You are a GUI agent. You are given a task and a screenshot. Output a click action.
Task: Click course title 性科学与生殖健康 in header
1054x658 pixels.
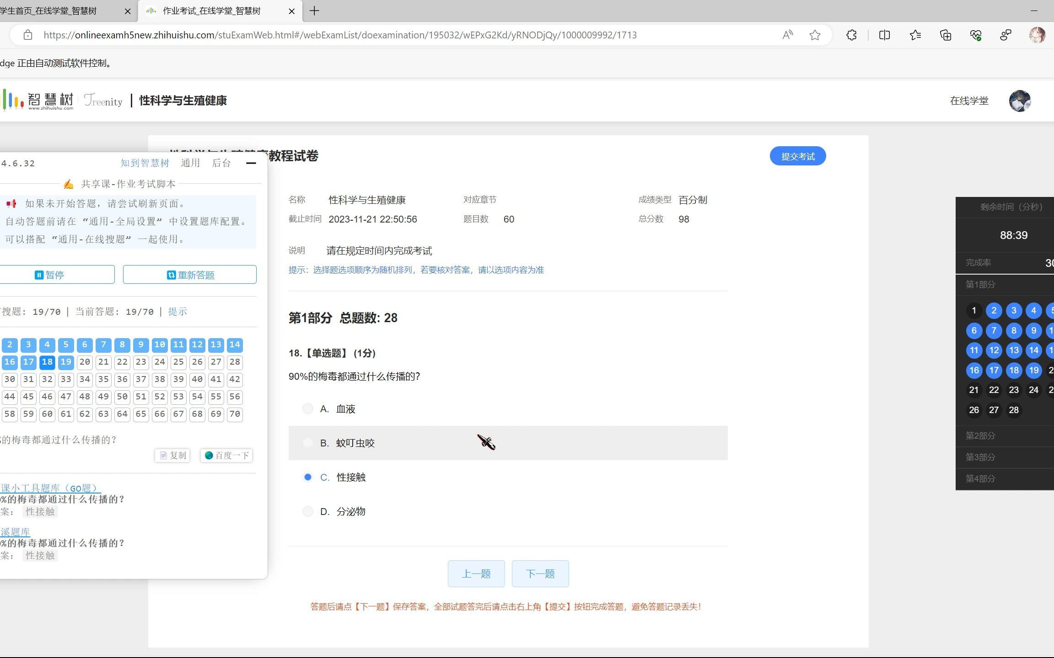(x=183, y=101)
